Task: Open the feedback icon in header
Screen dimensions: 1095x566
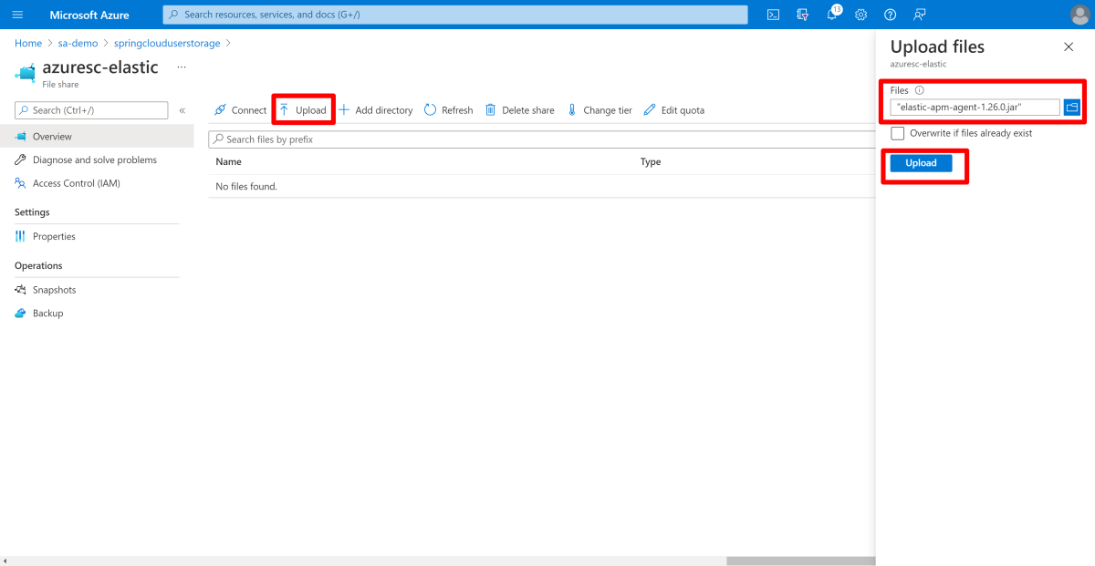Action: coord(920,15)
